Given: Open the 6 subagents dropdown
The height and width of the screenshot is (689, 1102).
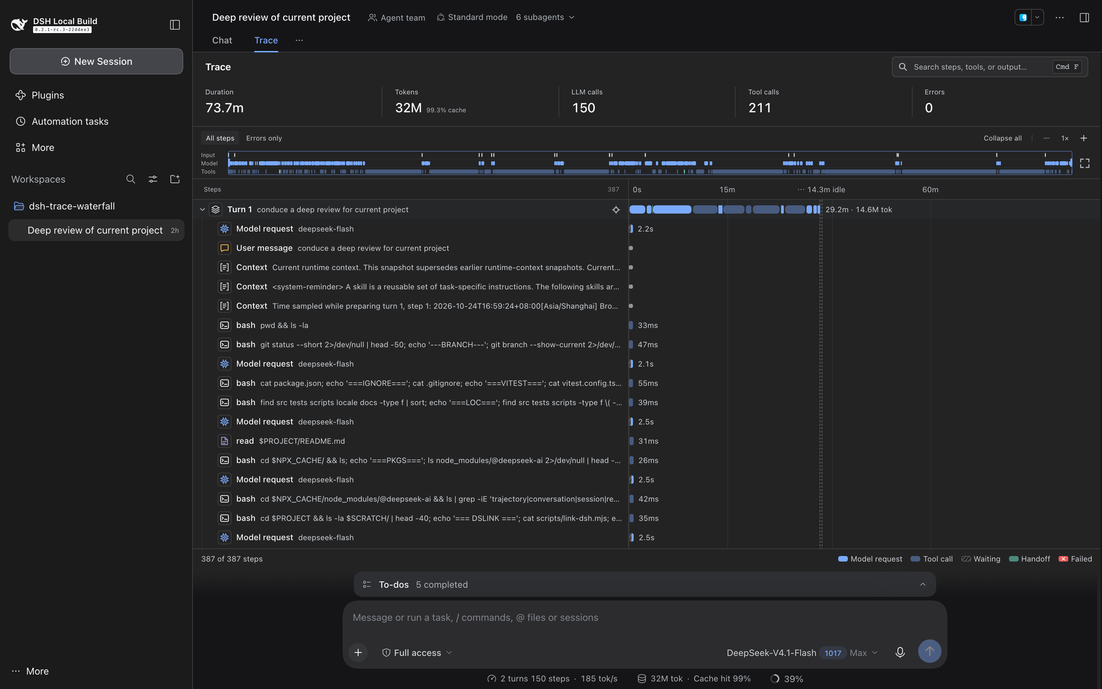Looking at the screenshot, I should pos(545,17).
